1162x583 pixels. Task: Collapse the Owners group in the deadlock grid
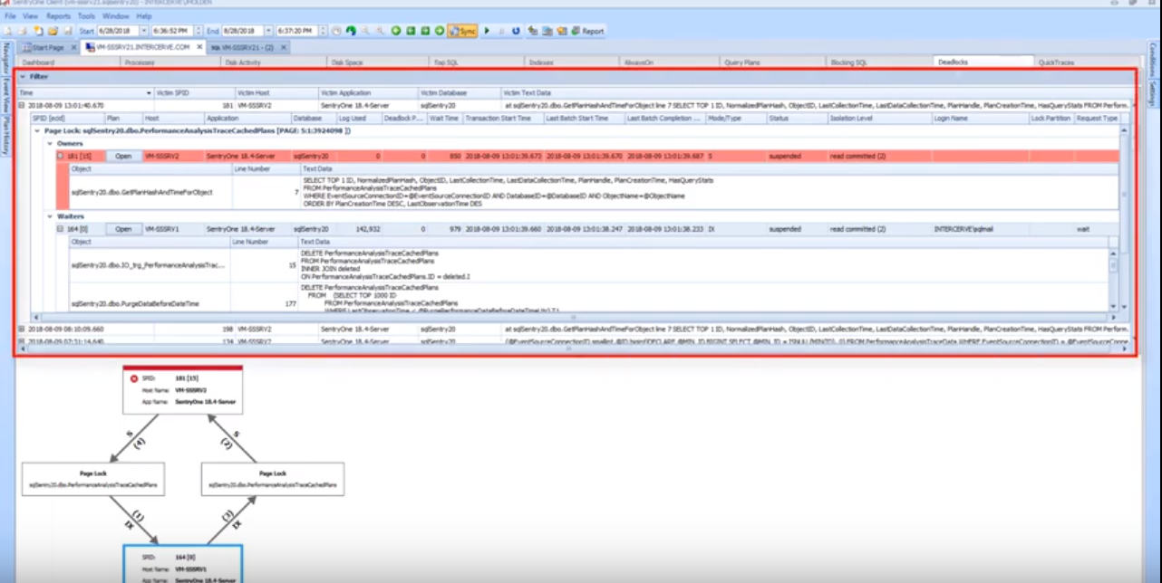[51, 142]
